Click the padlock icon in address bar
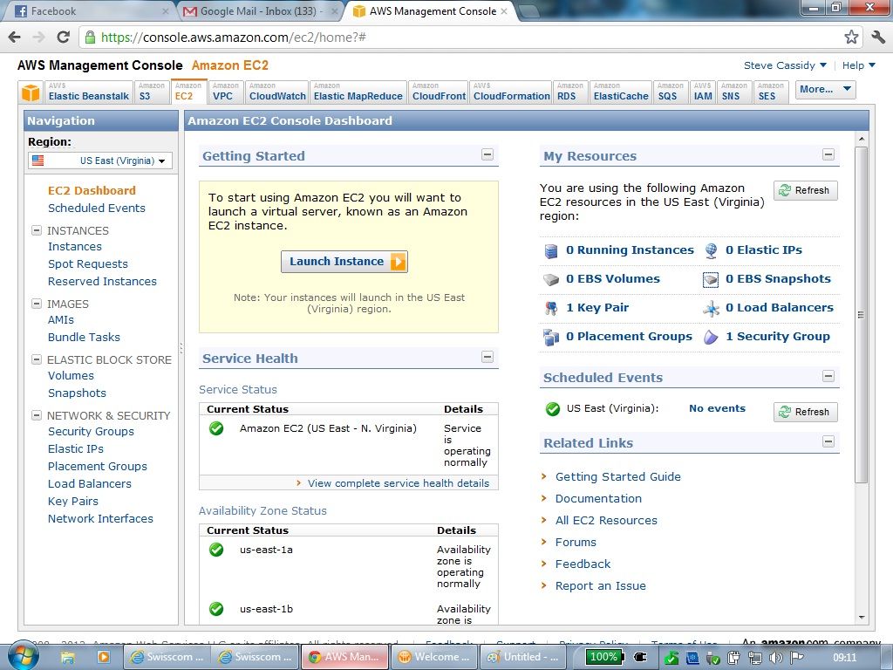 coord(90,37)
